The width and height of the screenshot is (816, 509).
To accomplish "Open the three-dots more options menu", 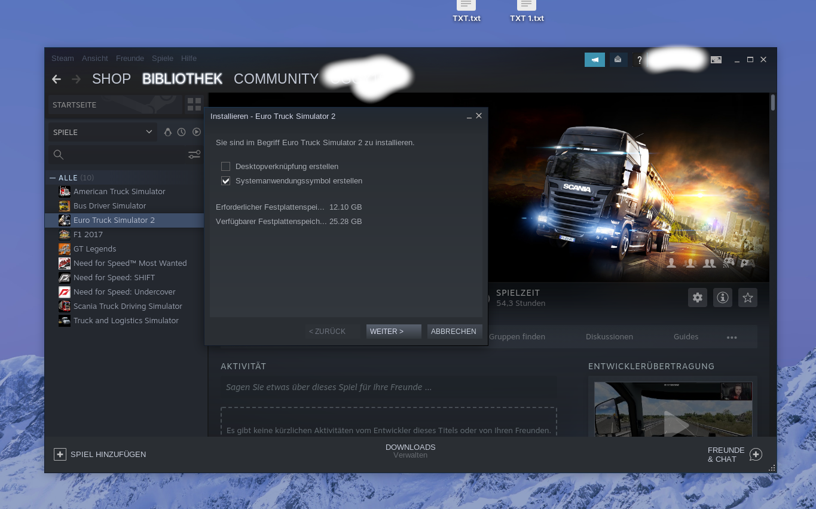I will [x=732, y=338].
